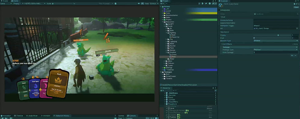Open the Damage Type Physical dropdown
This screenshot has width=300, height=119.
[276, 49]
